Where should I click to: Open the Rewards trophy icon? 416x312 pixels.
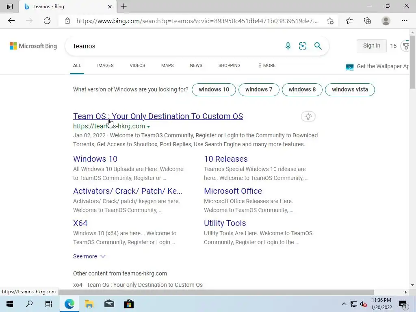pos(406,46)
